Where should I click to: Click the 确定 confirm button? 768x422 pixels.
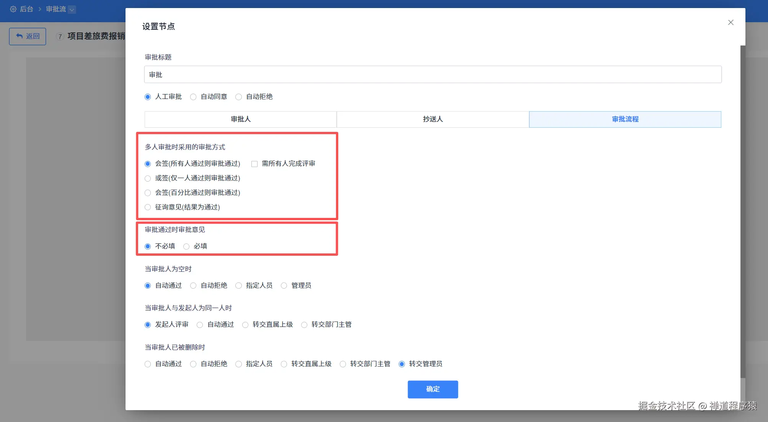pos(432,389)
